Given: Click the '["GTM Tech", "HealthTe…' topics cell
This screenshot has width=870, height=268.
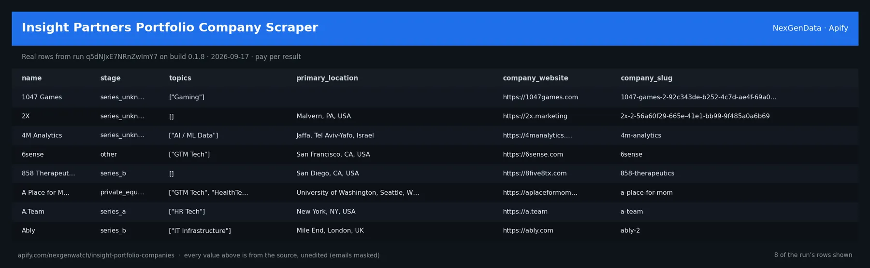Looking at the screenshot, I should pyautogui.click(x=208, y=192).
